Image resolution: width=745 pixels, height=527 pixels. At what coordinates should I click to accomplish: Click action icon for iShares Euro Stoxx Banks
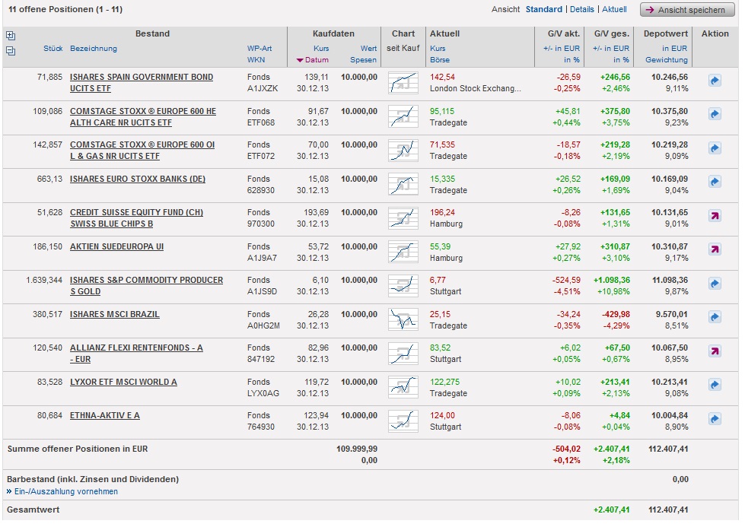[x=715, y=182]
